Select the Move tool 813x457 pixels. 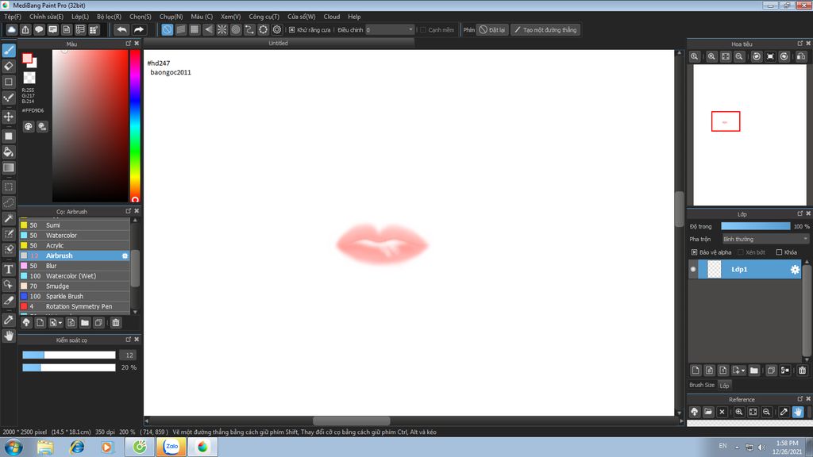[x=9, y=117]
